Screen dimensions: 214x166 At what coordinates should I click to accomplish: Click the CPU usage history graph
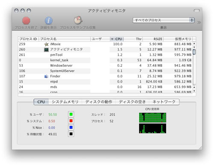tap(152, 123)
